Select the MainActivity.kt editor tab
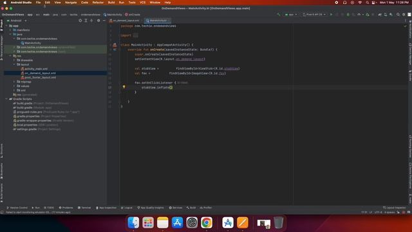 click(x=158, y=21)
